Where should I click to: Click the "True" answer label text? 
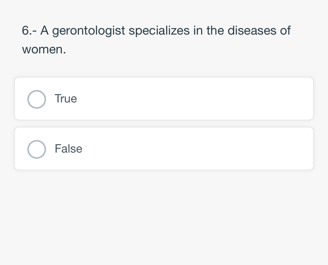(x=66, y=99)
